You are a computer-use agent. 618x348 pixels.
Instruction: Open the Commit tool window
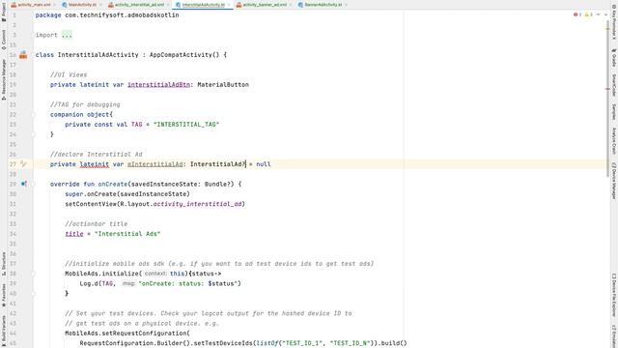coord(4,40)
